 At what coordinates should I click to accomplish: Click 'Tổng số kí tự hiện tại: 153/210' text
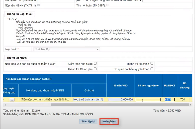pos(21,111)
